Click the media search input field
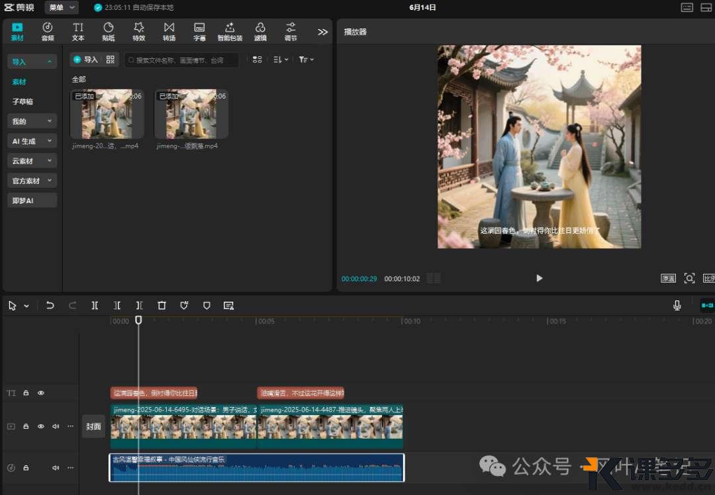Viewport: 715px width, 495px height. tap(182, 60)
